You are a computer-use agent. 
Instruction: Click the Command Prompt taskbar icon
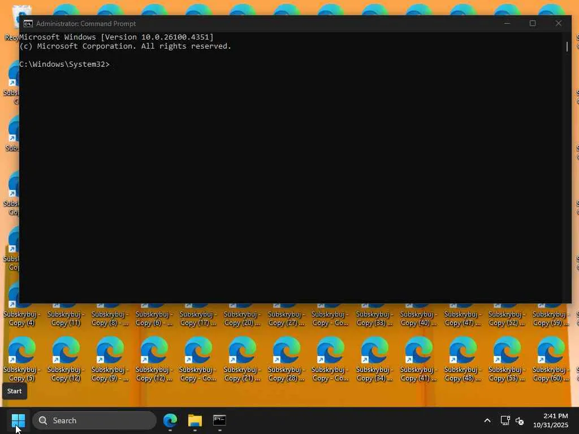pyautogui.click(x=220, y=420)
